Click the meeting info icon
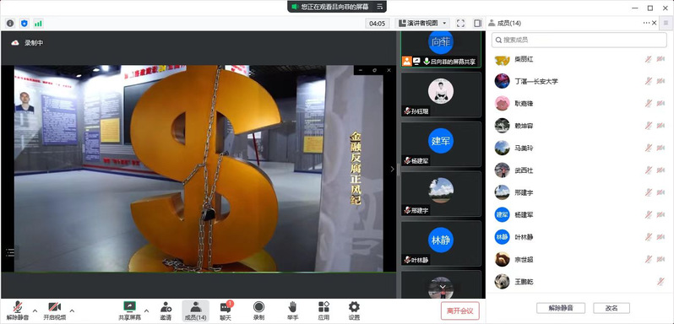The image size is (674, 324). [10, 23]
